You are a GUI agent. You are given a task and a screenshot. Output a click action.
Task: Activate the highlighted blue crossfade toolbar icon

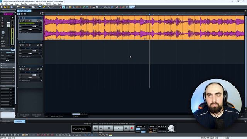click(x=63, y=7)
